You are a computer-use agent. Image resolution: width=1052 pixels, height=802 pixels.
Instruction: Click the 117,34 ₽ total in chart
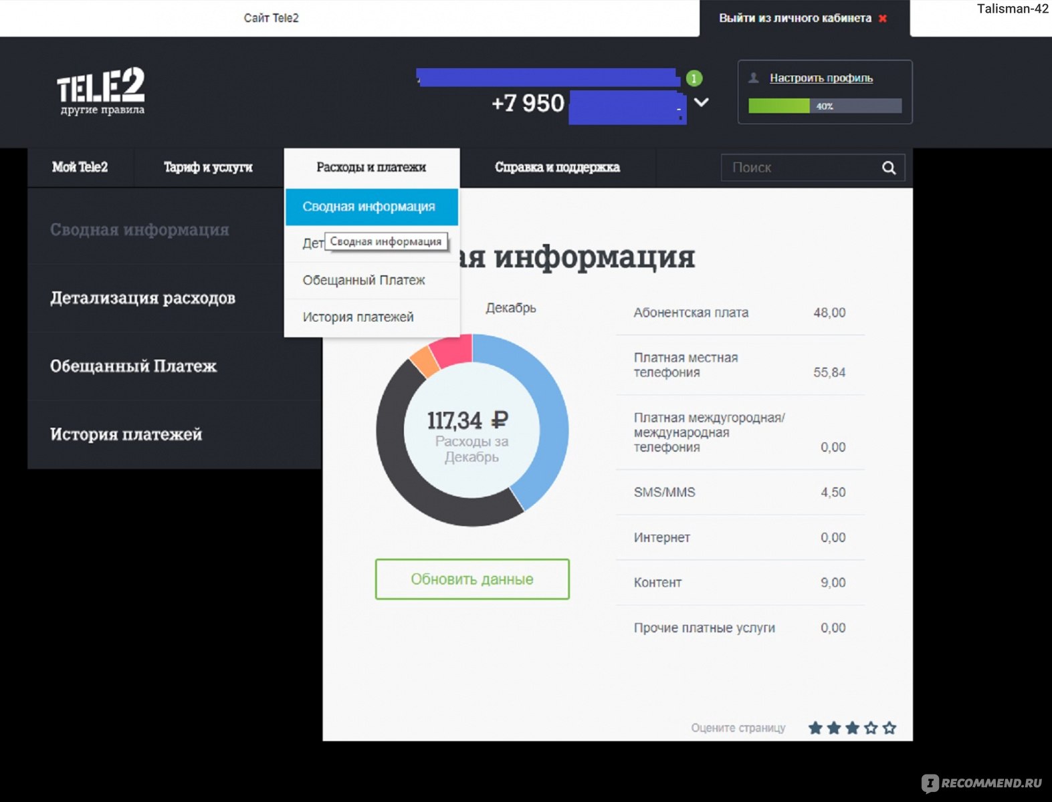[467, 420]
